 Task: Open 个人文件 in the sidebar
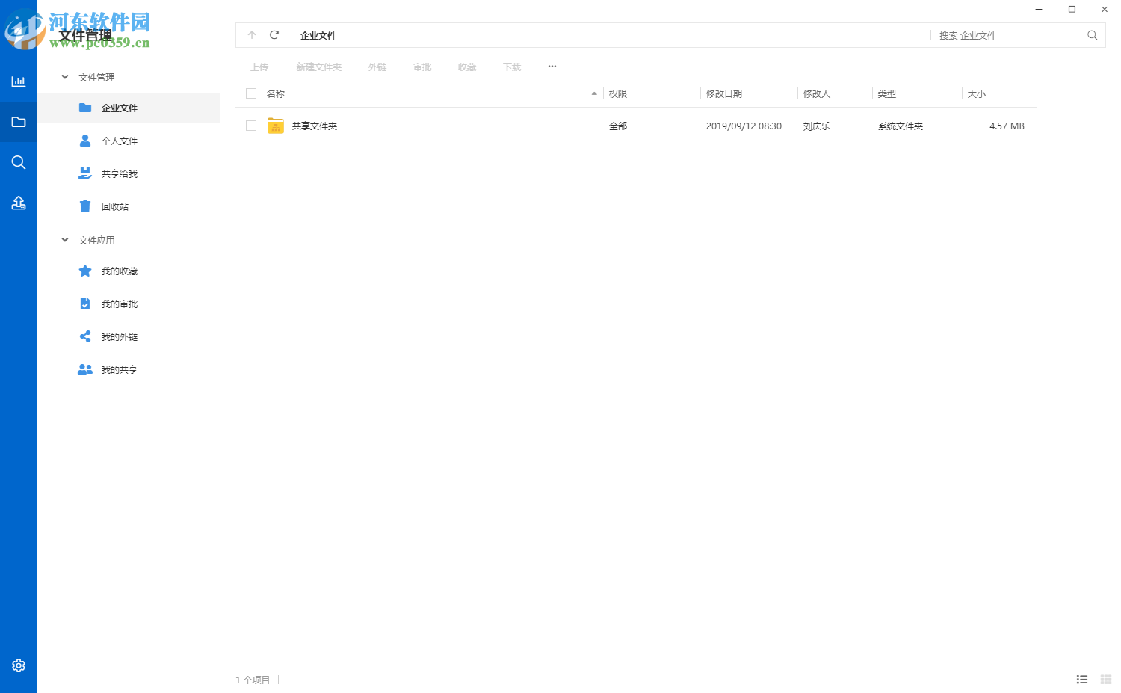(120, 141)
